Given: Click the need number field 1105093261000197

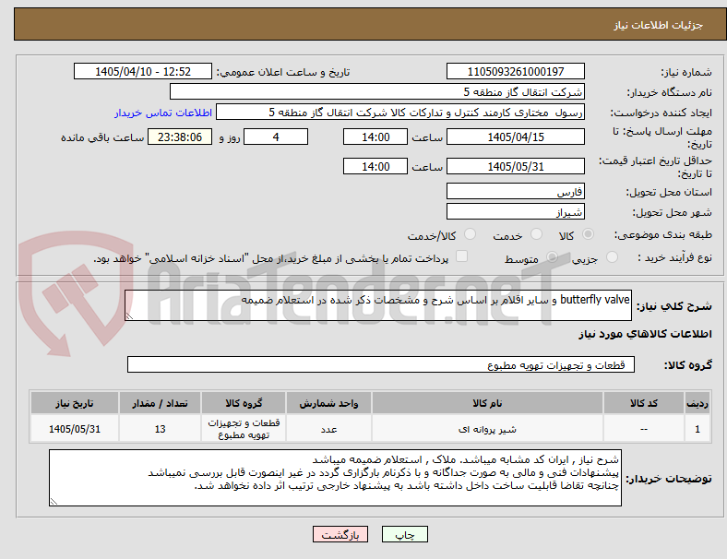Looking at the screenshot, I should (516, 71).
